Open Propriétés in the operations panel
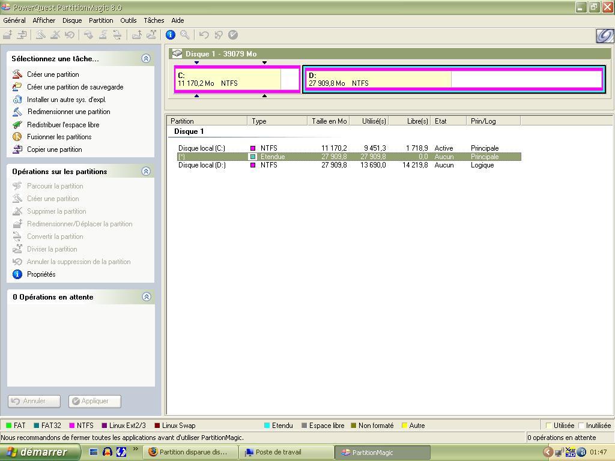The width and height of the screenshot is (615, 461). pyautogui.click(x=41, y=274)
